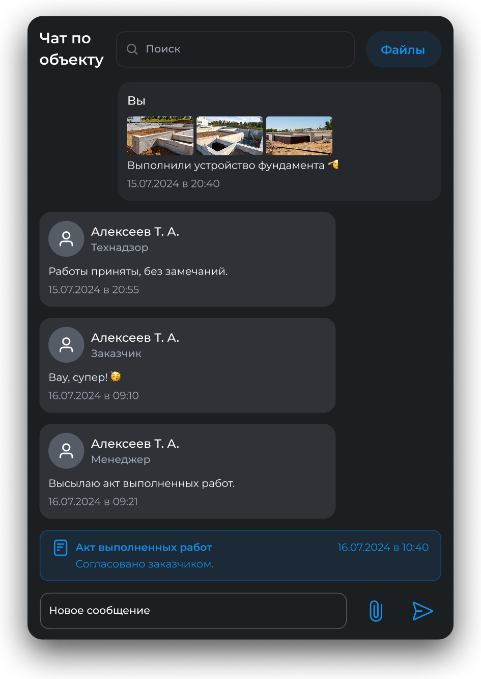Click avatar of Алексеев Т. А. Менеджер

point(66,451)
